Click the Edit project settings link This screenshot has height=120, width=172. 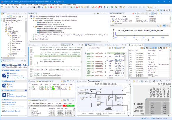pos(10,102)
